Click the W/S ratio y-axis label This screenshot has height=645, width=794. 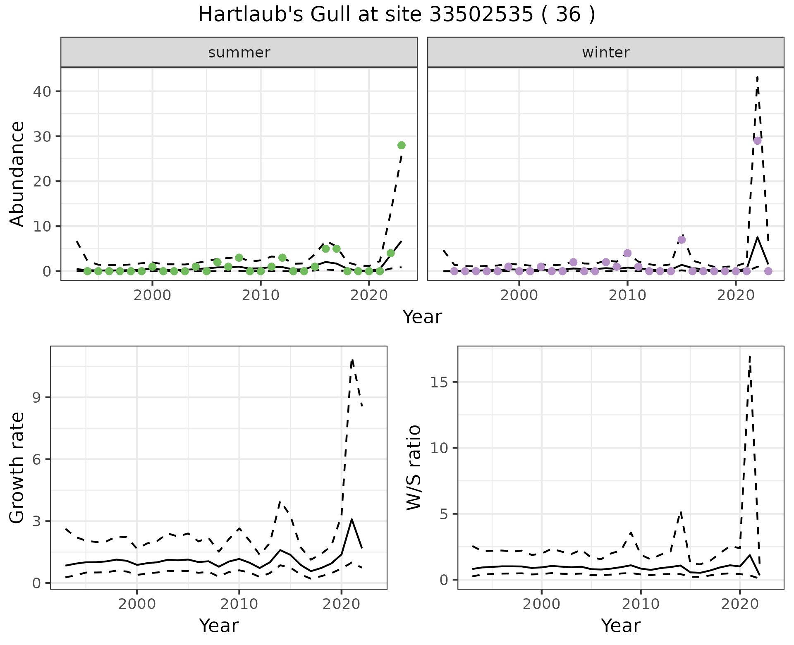point(414,467)
